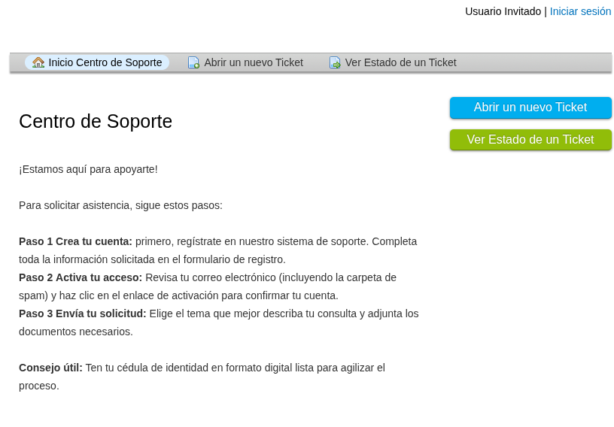Click the bold Paso 3 Envía tu solicitud label
The width and height of the screenshot is (614, 427).
(x=83, y=313)
